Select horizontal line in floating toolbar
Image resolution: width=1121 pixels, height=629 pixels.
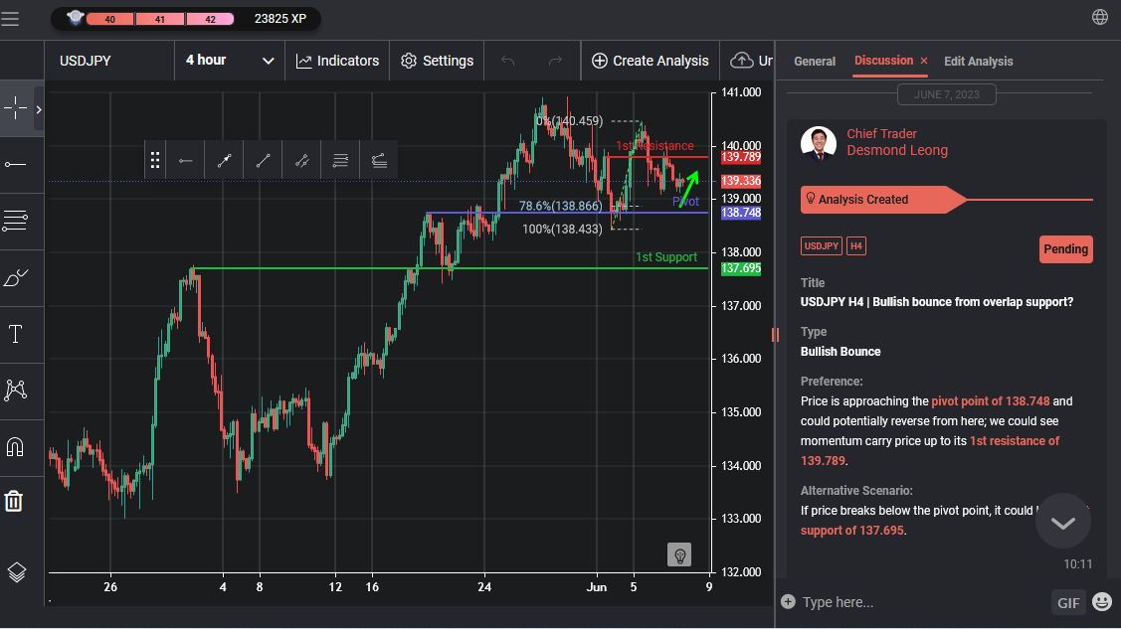tap(186, 161)
